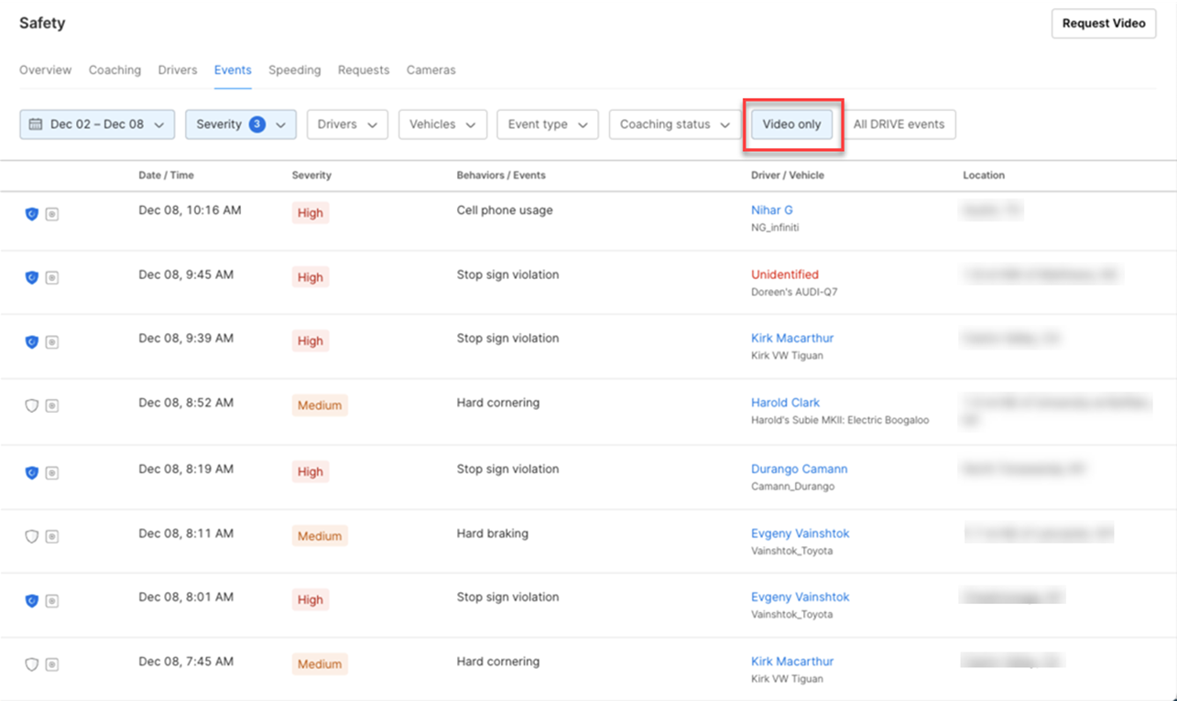Open the Nihar G driver link

(771, 210)
